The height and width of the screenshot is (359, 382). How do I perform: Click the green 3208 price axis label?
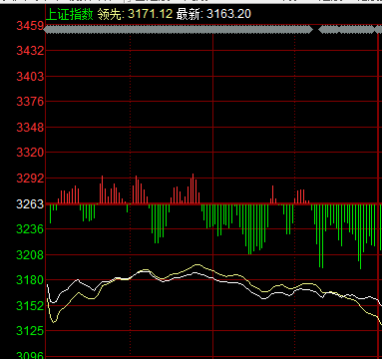point(30,254)
